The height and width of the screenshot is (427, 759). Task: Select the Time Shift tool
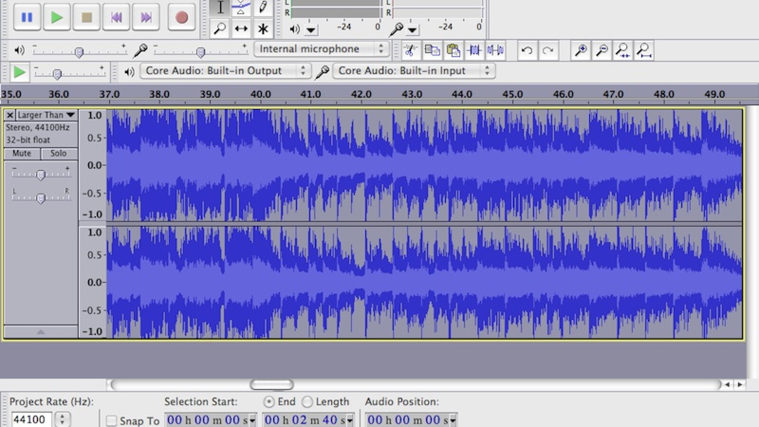[241, 29]
